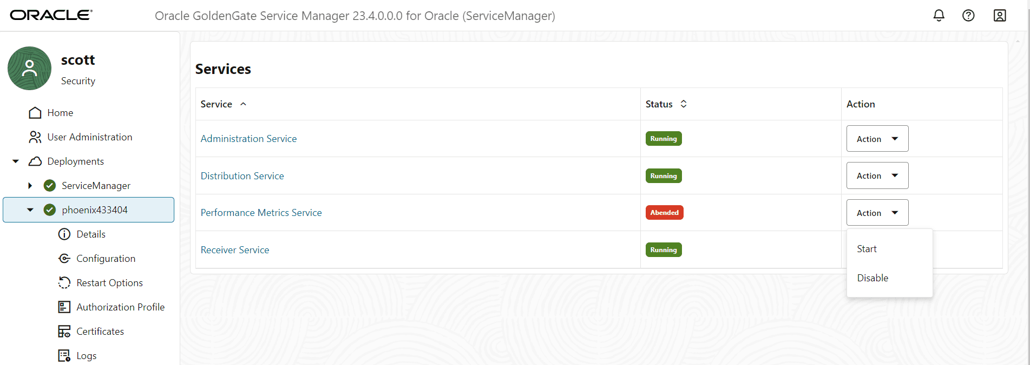Click the Authorization Profile icon
The width and height of the screenshot is (1030, 365).
(64, 307)
